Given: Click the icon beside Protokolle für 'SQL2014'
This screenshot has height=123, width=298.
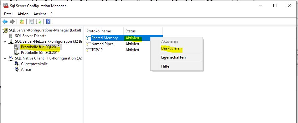Looking at the screenshot, I should 17,53.
